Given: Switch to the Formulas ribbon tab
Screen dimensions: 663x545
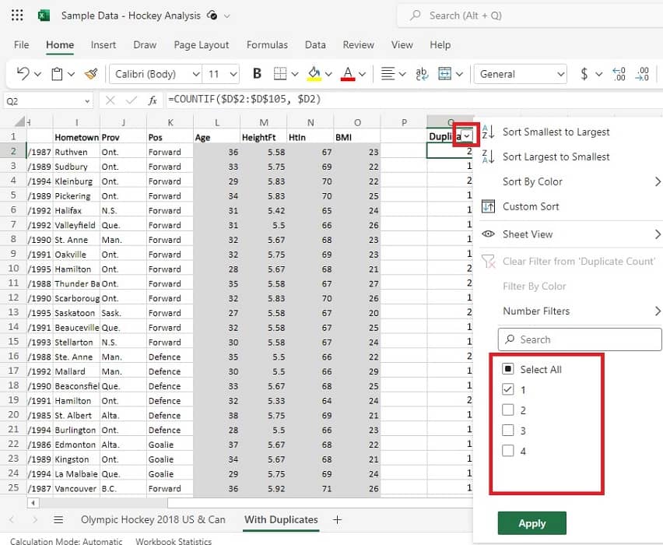Looking at the screenshot, I should [267, 45].
